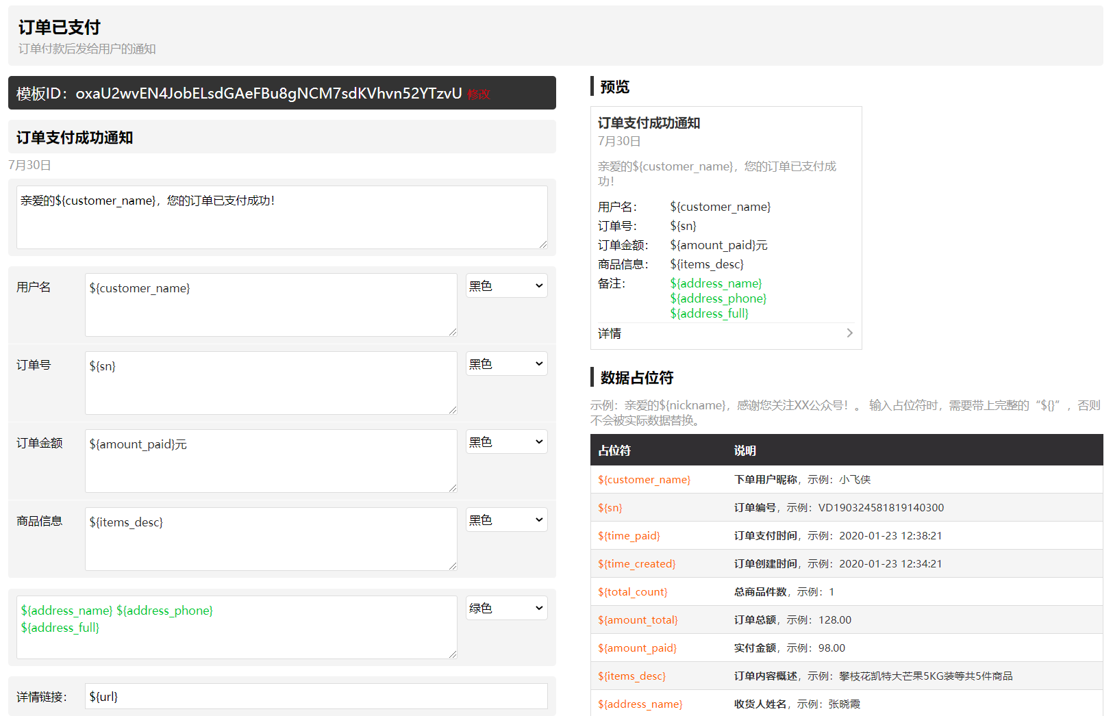
Task: Open the 订单号 color dropdown
Action: point(506,364)
